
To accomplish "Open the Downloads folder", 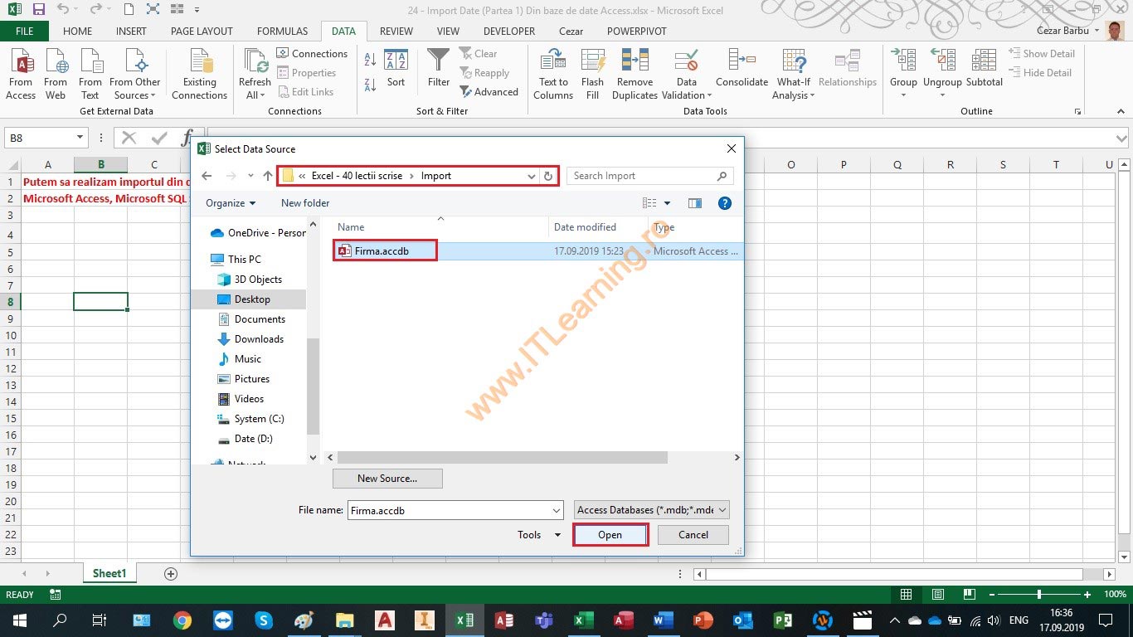I will [250, 339].
